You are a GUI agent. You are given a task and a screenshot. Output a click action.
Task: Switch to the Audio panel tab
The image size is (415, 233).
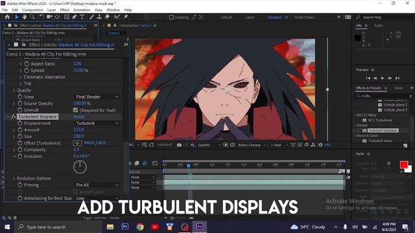click(379, 26)
